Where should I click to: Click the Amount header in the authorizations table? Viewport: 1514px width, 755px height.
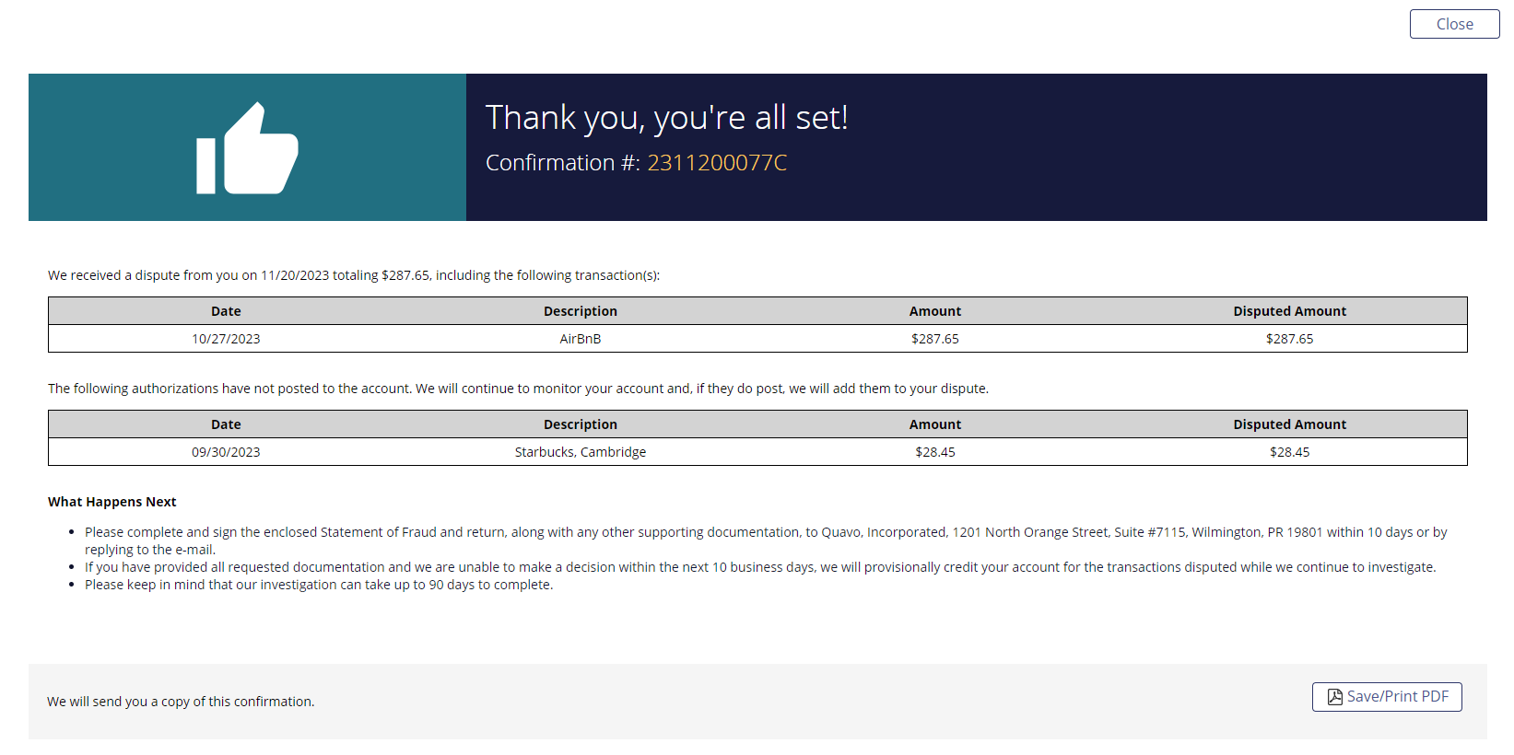pyautogui.click(x=935, y=424)
